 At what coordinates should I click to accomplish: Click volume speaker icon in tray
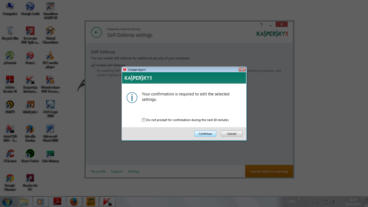point(339,202)
